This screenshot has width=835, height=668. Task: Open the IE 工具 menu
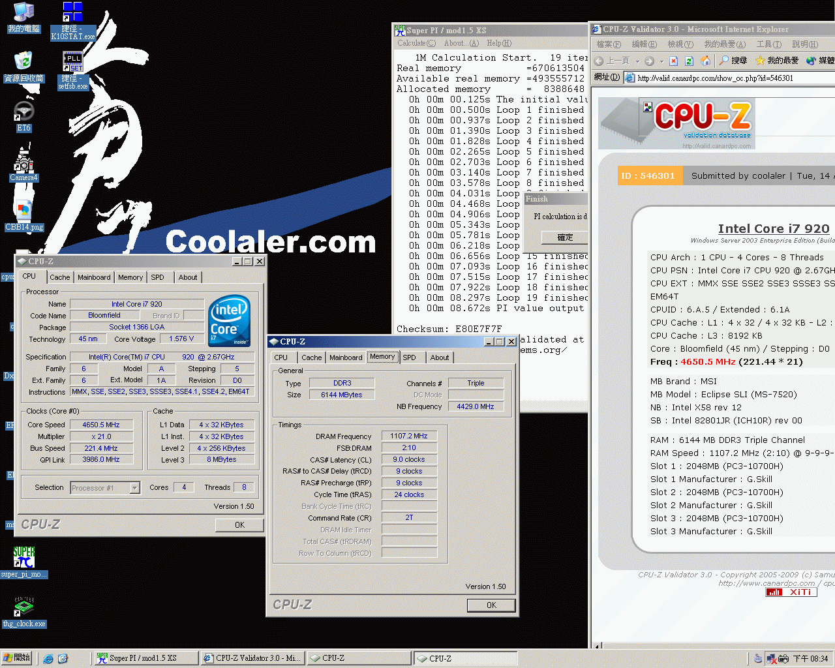[768, 44]
